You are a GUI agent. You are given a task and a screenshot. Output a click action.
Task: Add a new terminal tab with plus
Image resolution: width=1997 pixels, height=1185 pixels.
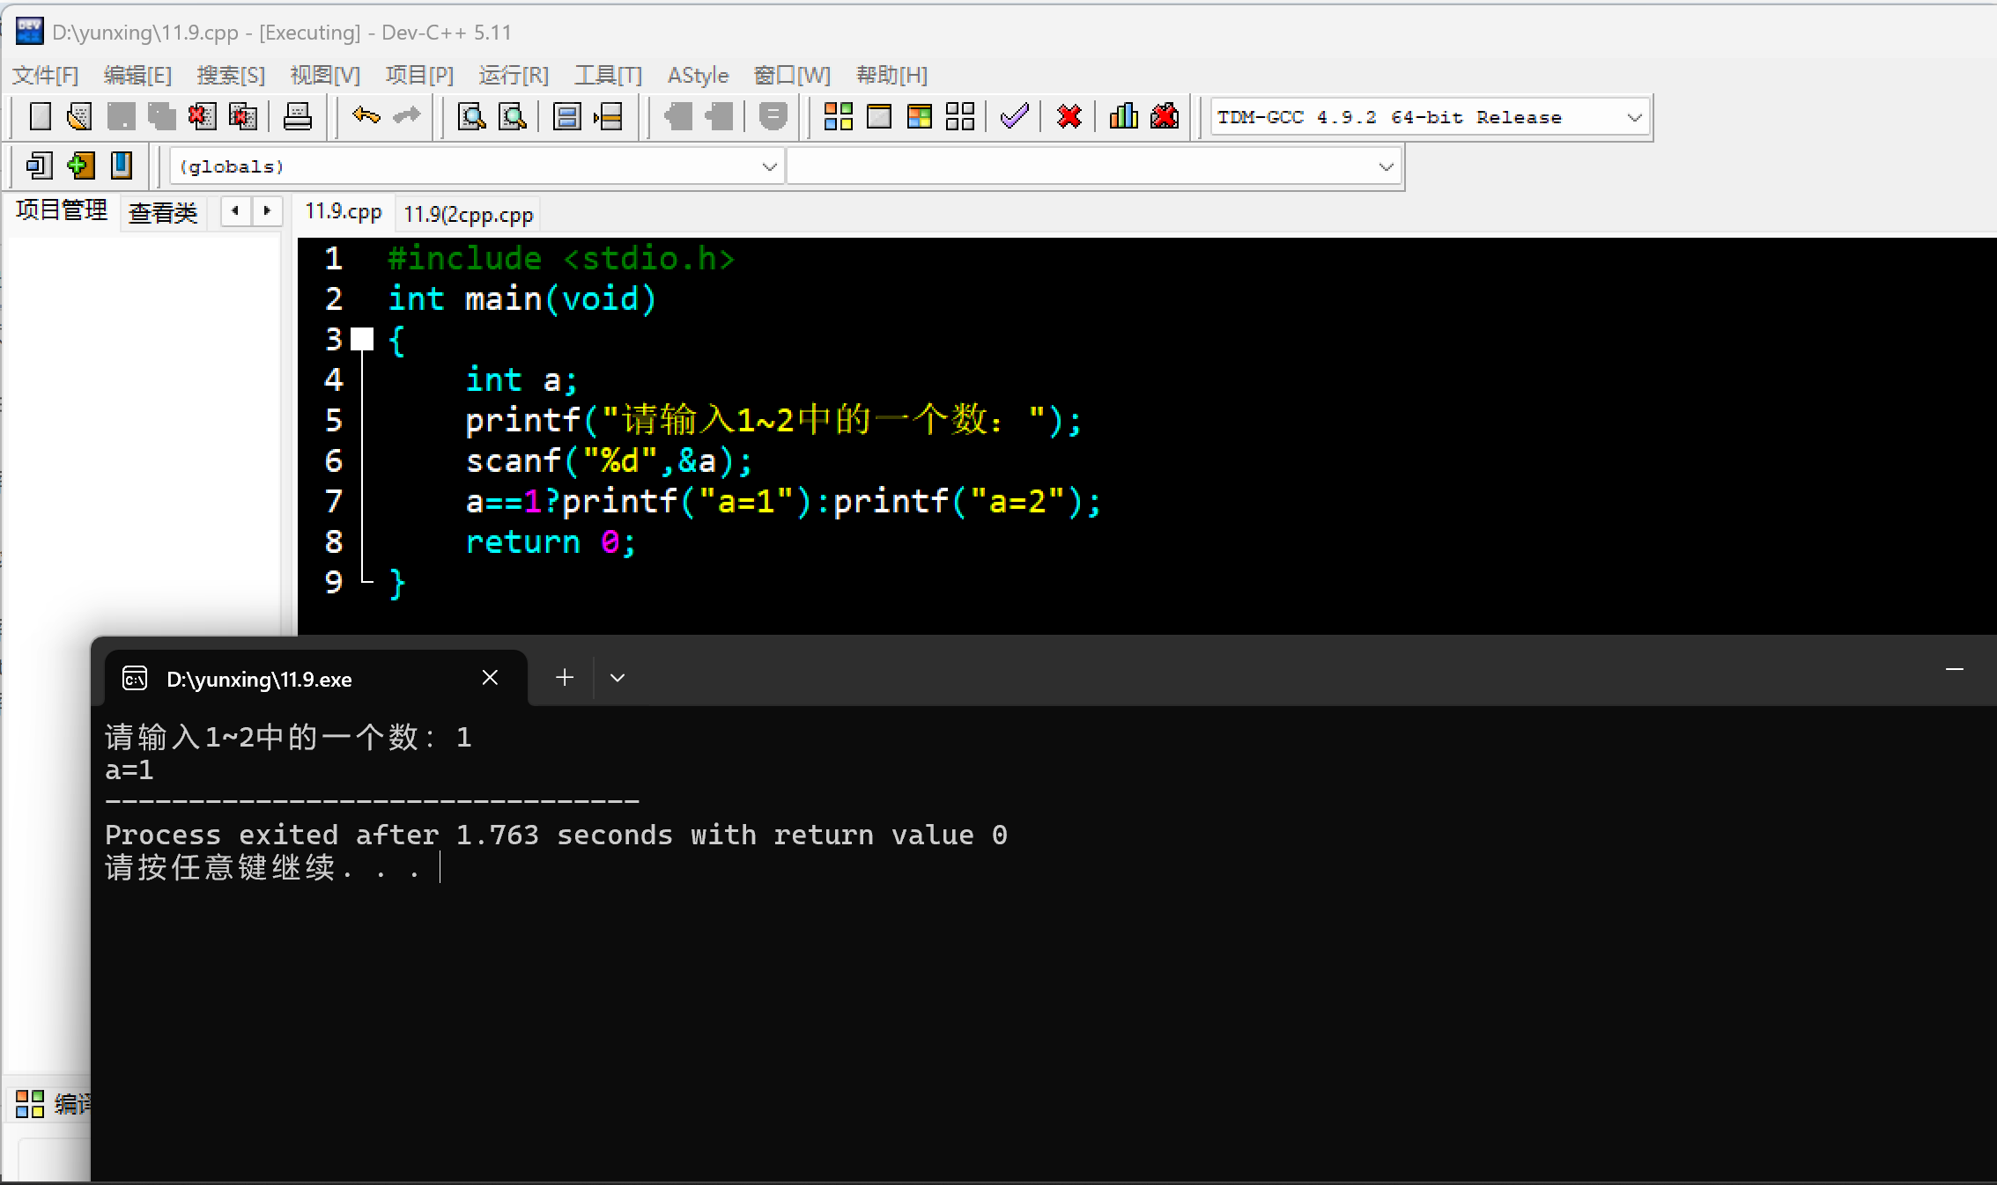pyautogui.click(x=565, y=677)
